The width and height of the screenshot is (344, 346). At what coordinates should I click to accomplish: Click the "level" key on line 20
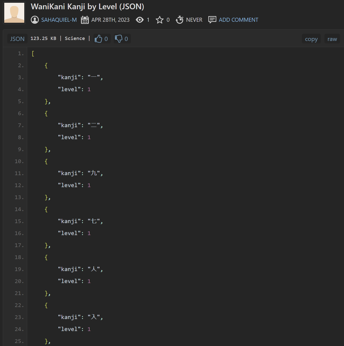click(x=69, y=281)
